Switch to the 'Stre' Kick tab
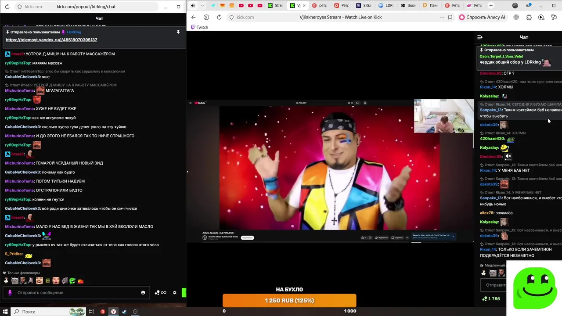This screenshot has width=562, height=316. pos(275,6)
